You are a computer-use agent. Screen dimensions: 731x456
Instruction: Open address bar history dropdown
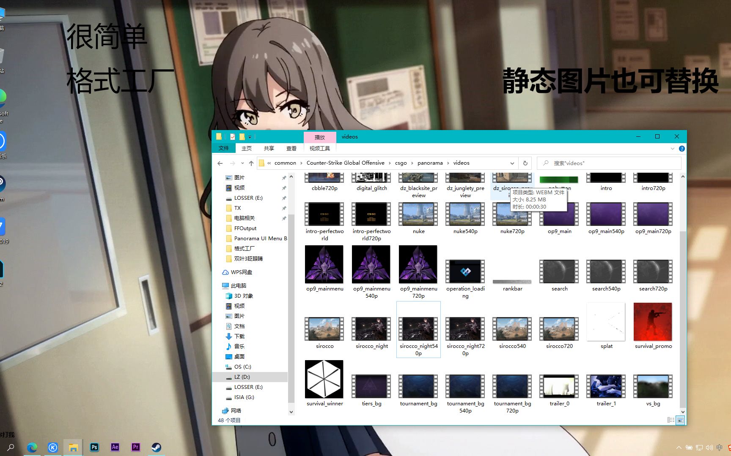pos(512,163)
